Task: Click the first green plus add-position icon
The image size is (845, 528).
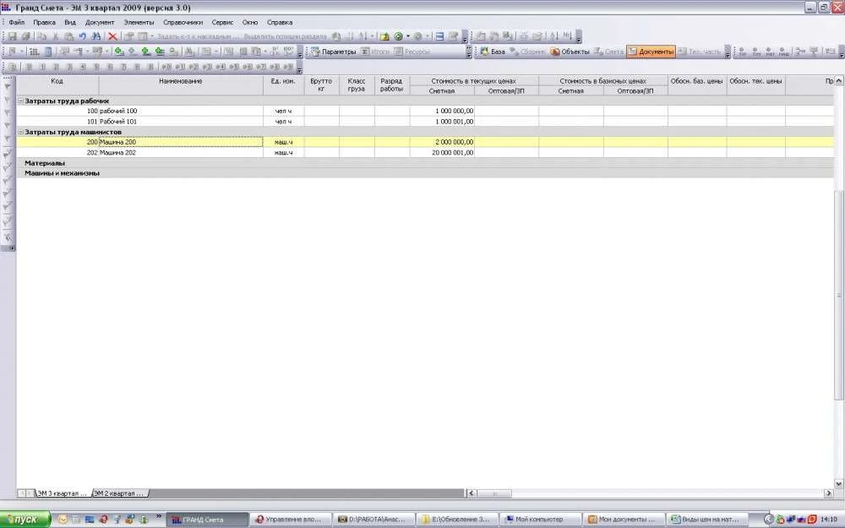Action: point(119,52)
